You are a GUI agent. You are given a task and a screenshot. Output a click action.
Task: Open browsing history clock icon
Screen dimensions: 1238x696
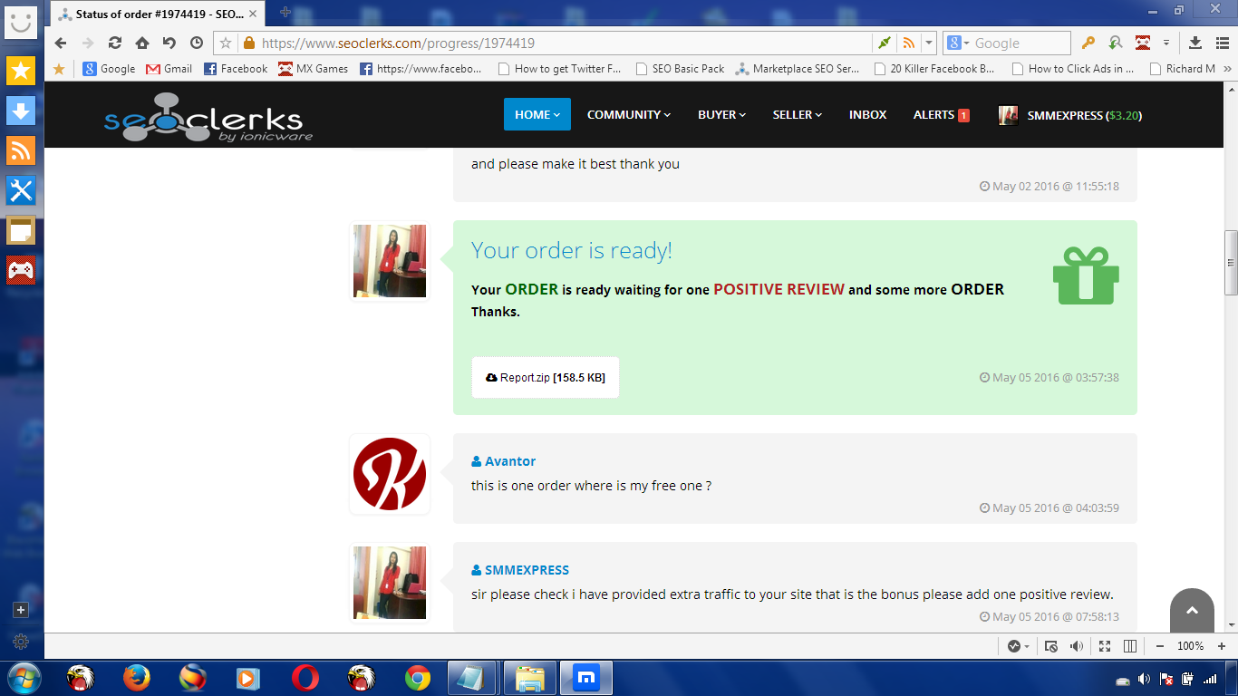[x=197, y=43]
